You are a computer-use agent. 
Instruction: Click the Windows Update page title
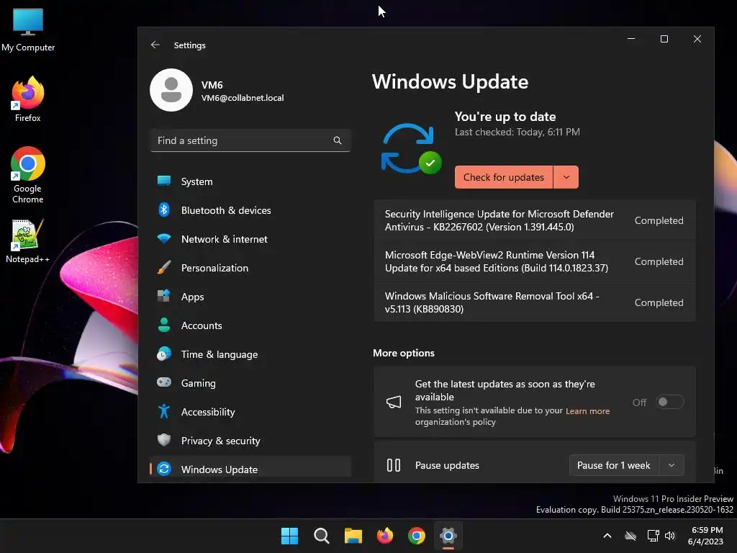(451, 82)
